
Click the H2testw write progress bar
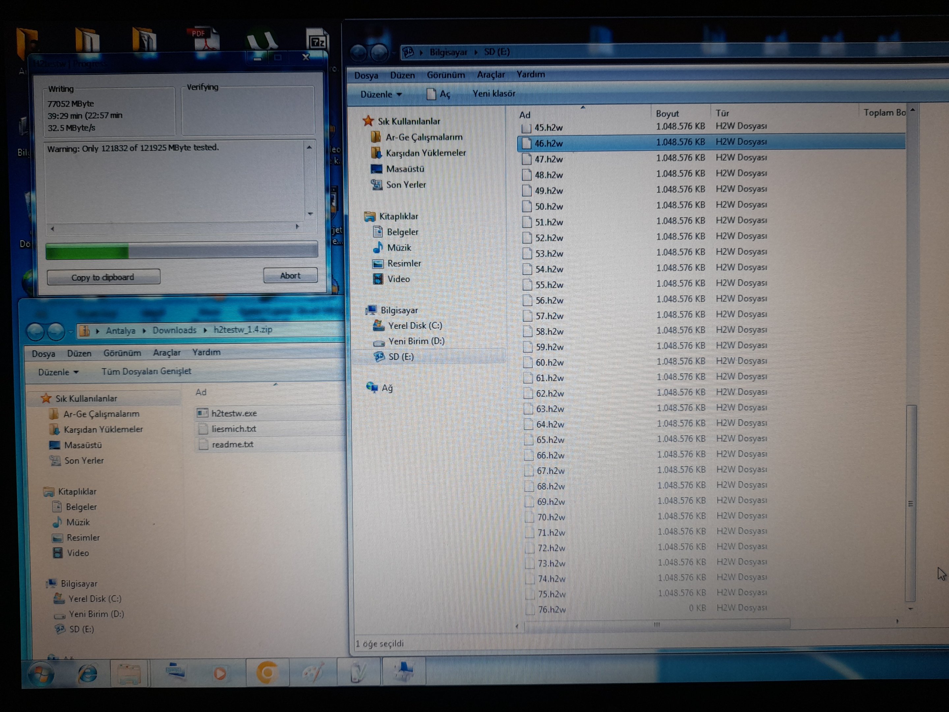(182, 251)
